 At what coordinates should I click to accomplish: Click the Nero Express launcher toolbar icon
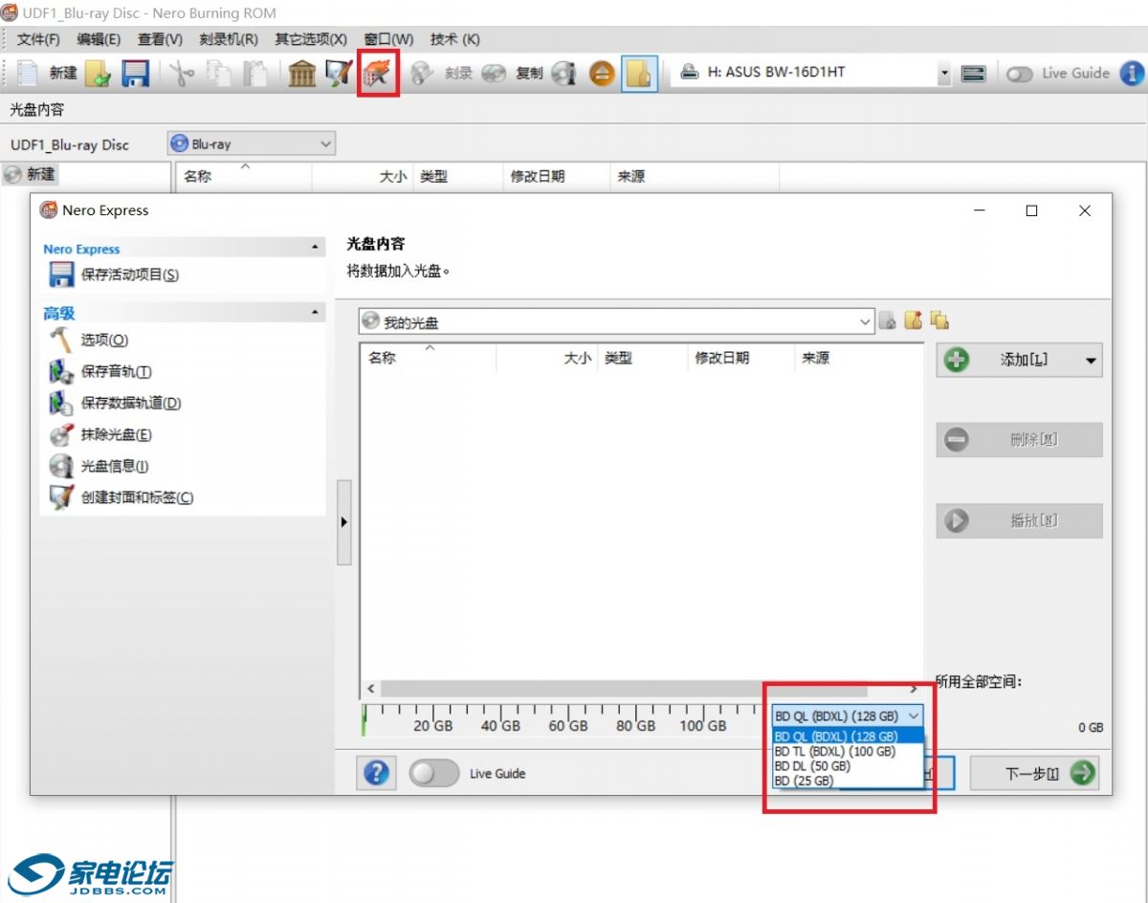378,74
